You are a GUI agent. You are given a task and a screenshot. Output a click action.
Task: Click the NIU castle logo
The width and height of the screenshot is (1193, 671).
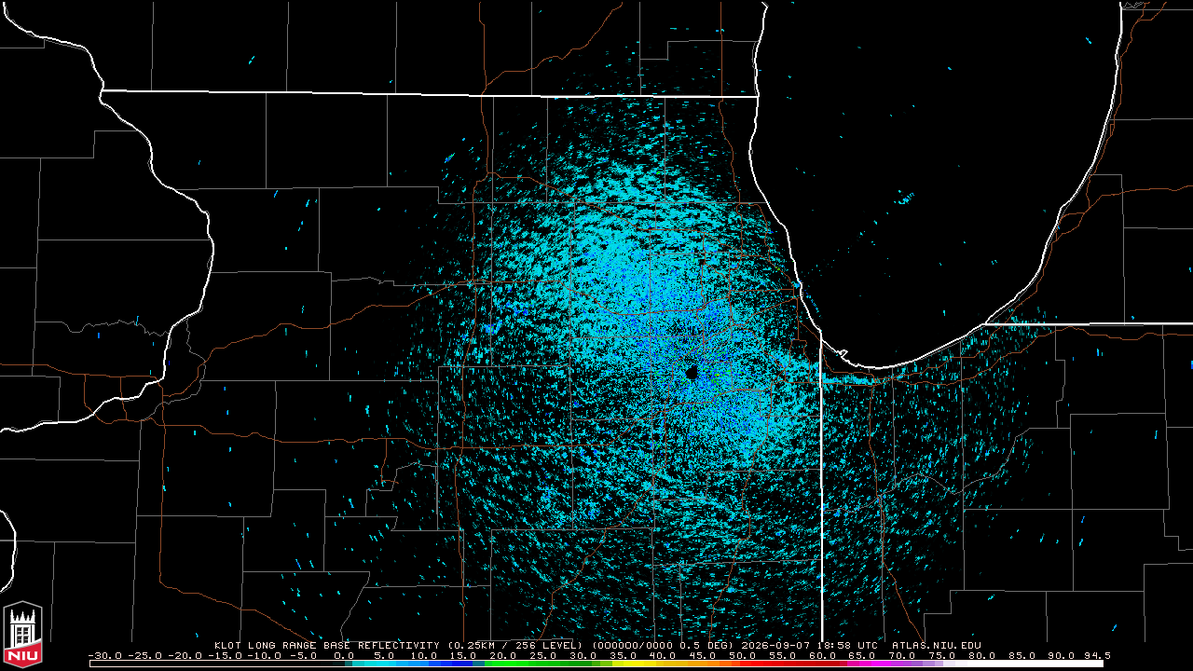22,634
